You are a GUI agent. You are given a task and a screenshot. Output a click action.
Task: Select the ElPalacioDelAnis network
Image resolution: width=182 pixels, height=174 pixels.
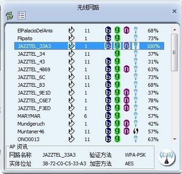[89, 31]
